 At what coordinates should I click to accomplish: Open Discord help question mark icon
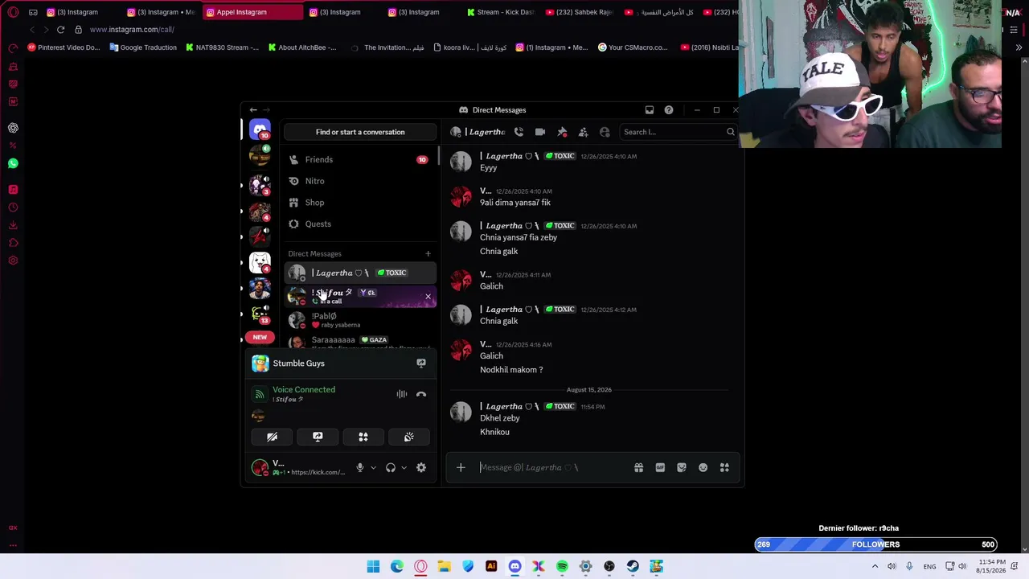(669, 110)
